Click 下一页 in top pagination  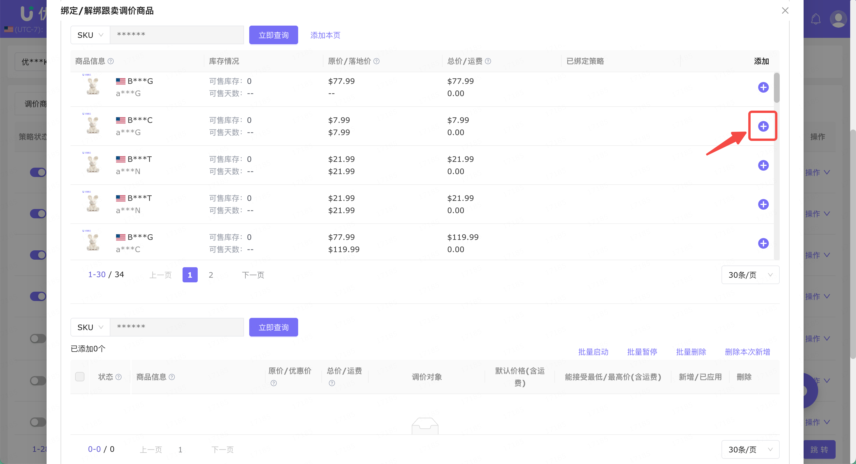[253, 275]
